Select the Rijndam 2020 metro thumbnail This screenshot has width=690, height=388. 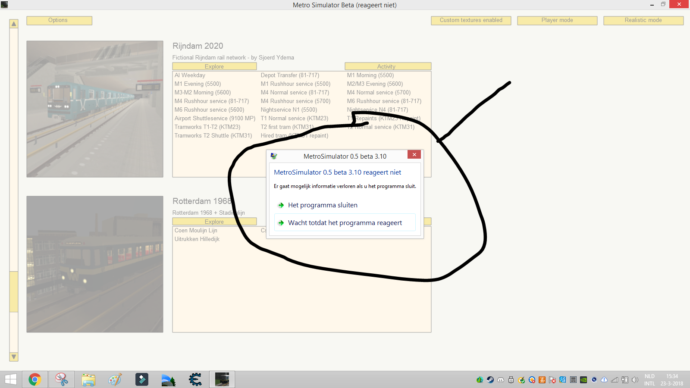tap(95, 109)
